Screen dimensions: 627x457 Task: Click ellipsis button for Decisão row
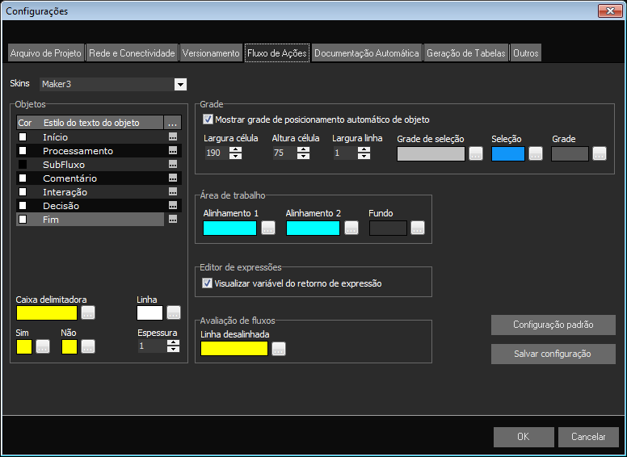tap(171, 206)
